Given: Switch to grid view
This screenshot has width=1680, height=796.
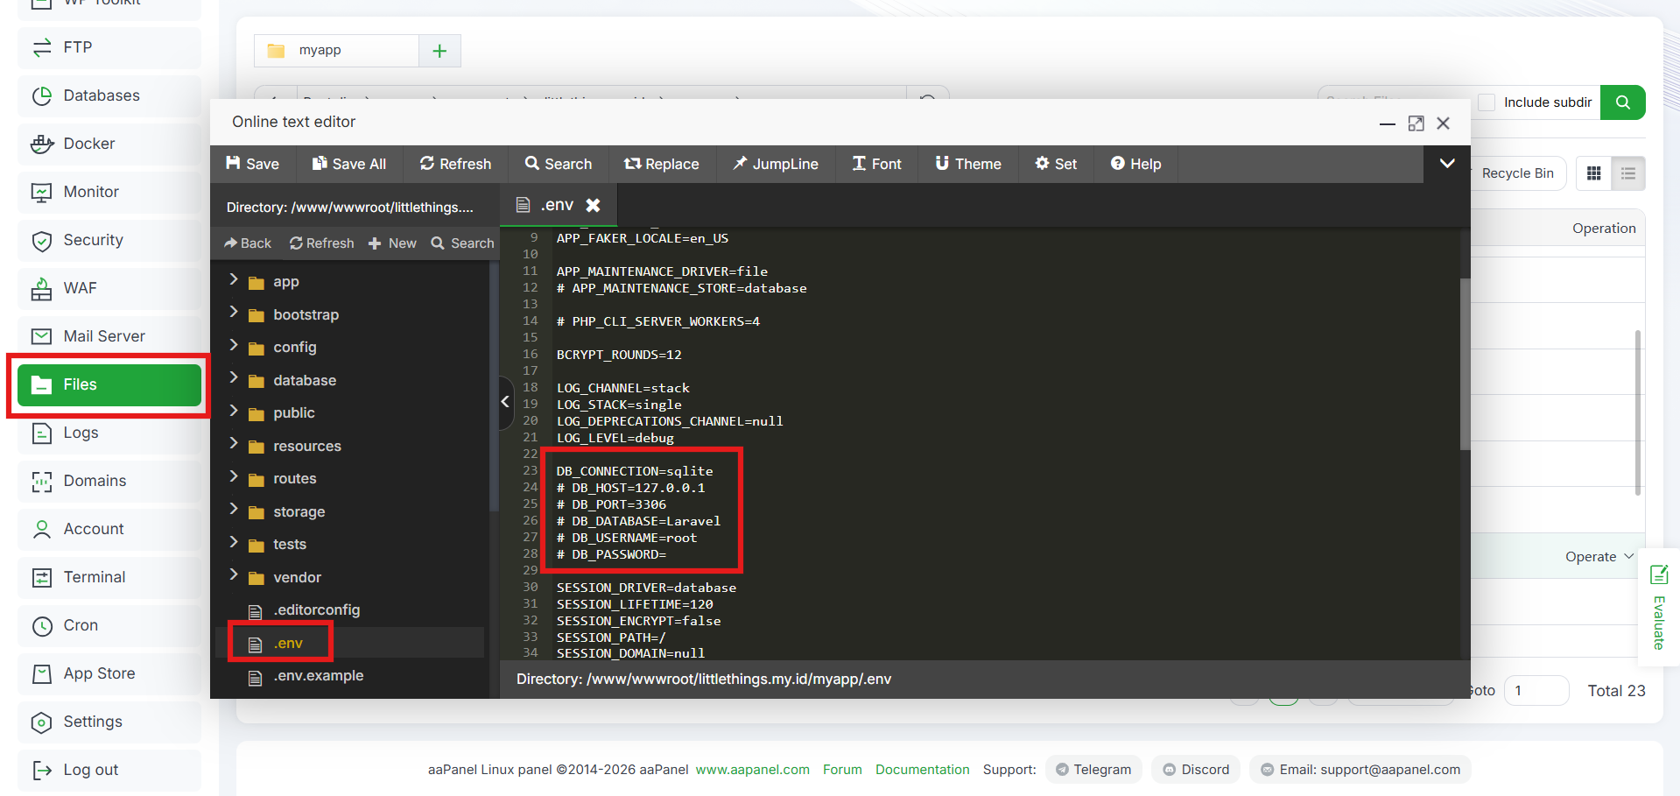Looking at the screenshot, I should (1593, 173).
